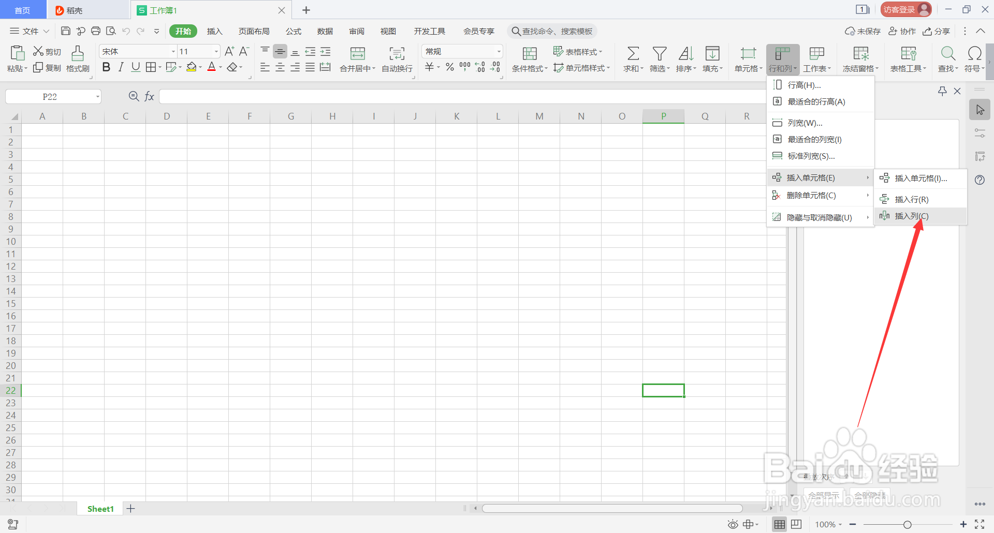Click the Undo arrow
This screenshot has height=533, width=994.
click(x=126, y=31)
